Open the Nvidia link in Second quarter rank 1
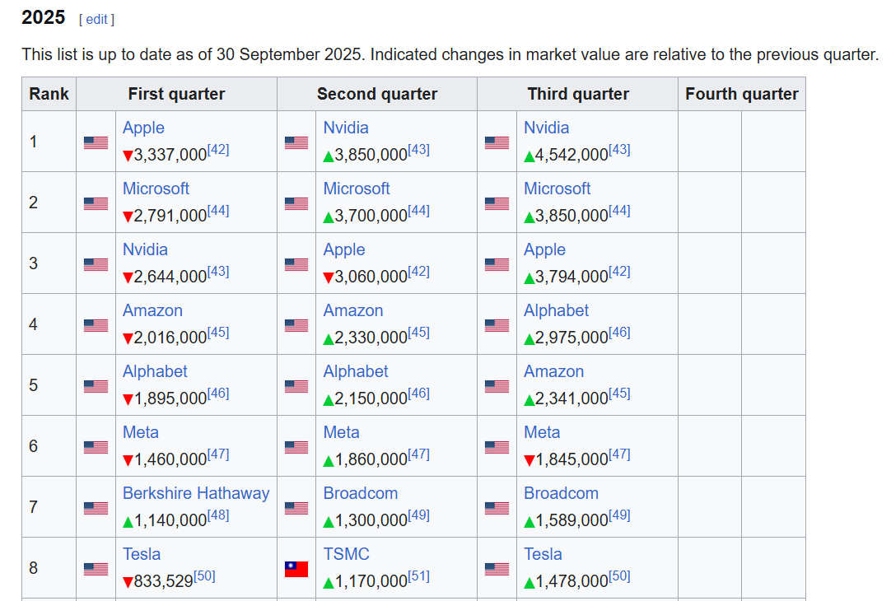 tap(346, 128)
